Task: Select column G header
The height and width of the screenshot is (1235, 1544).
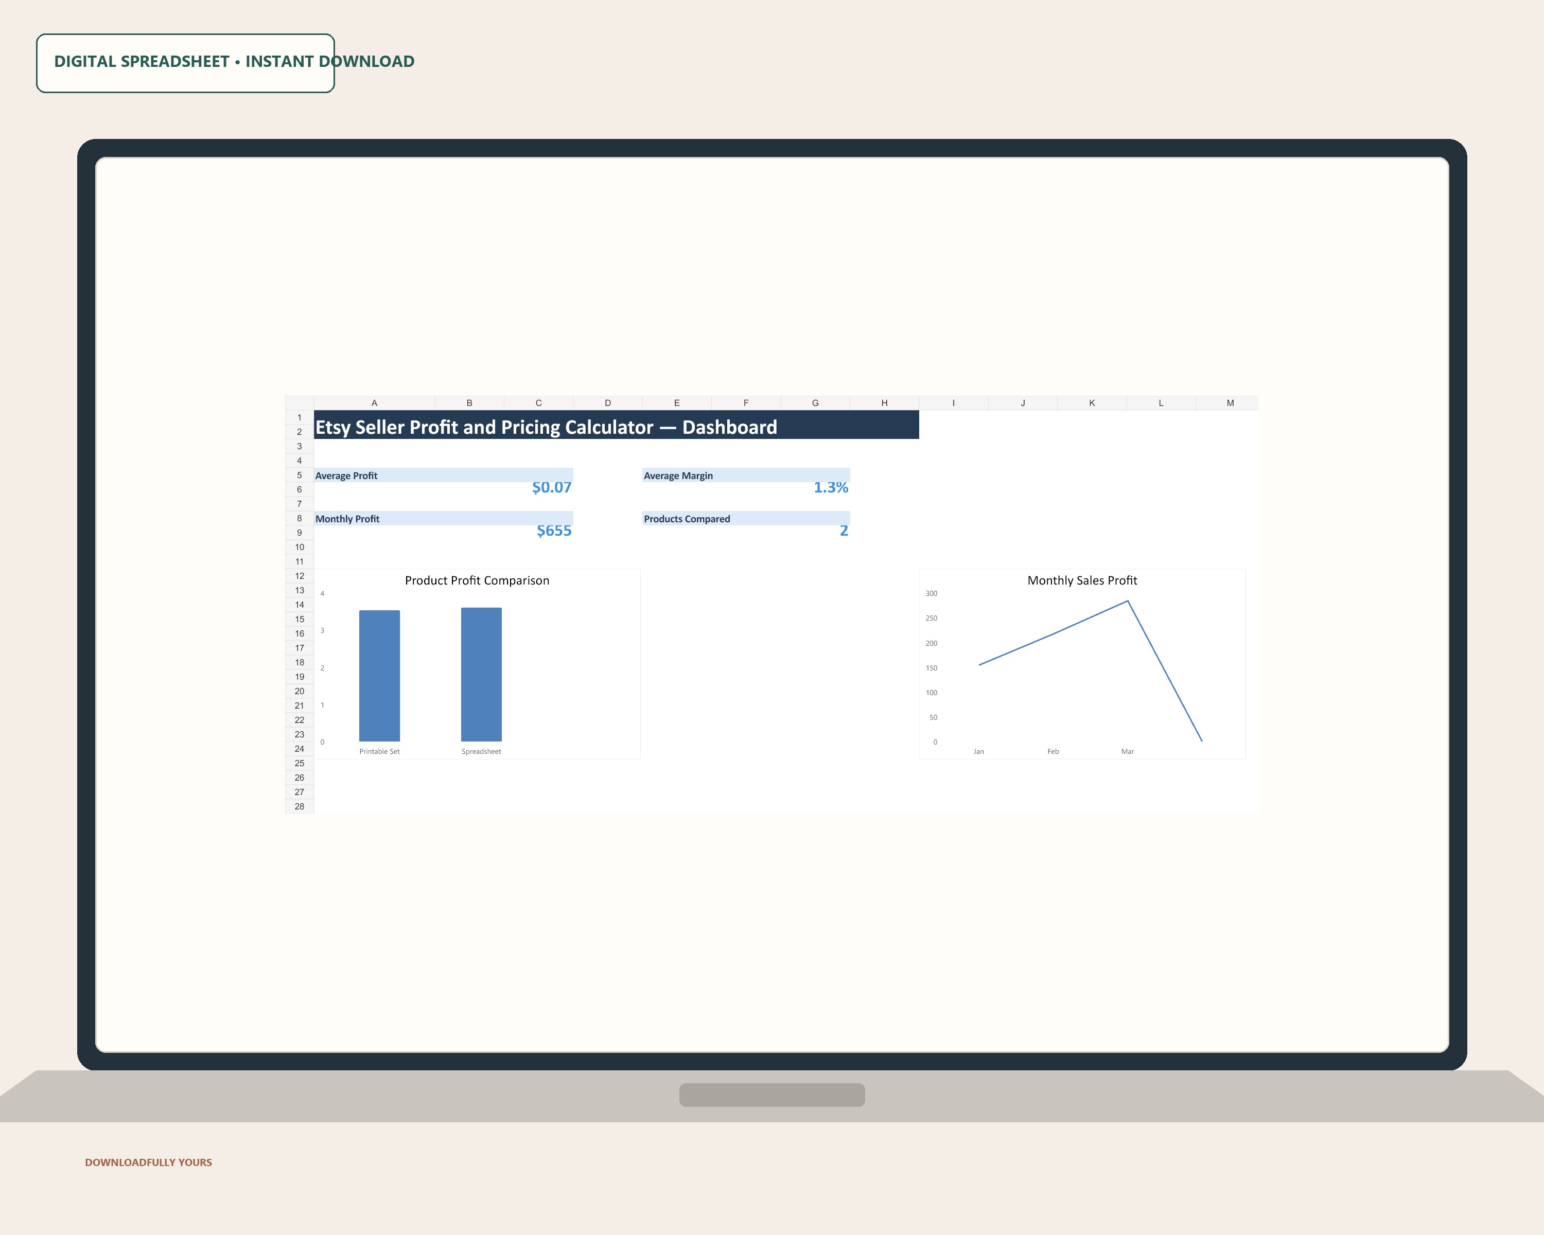Action: (815, 403)
